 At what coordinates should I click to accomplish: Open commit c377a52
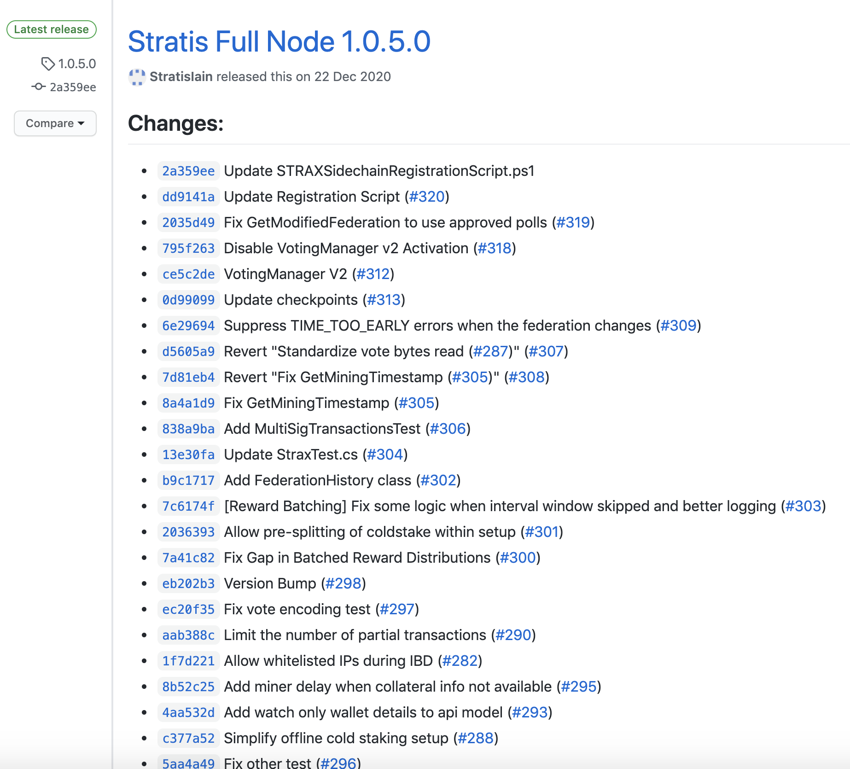tap(188, 738)
